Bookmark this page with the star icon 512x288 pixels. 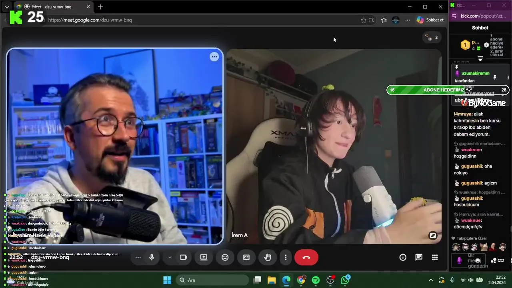coord(364,20)
